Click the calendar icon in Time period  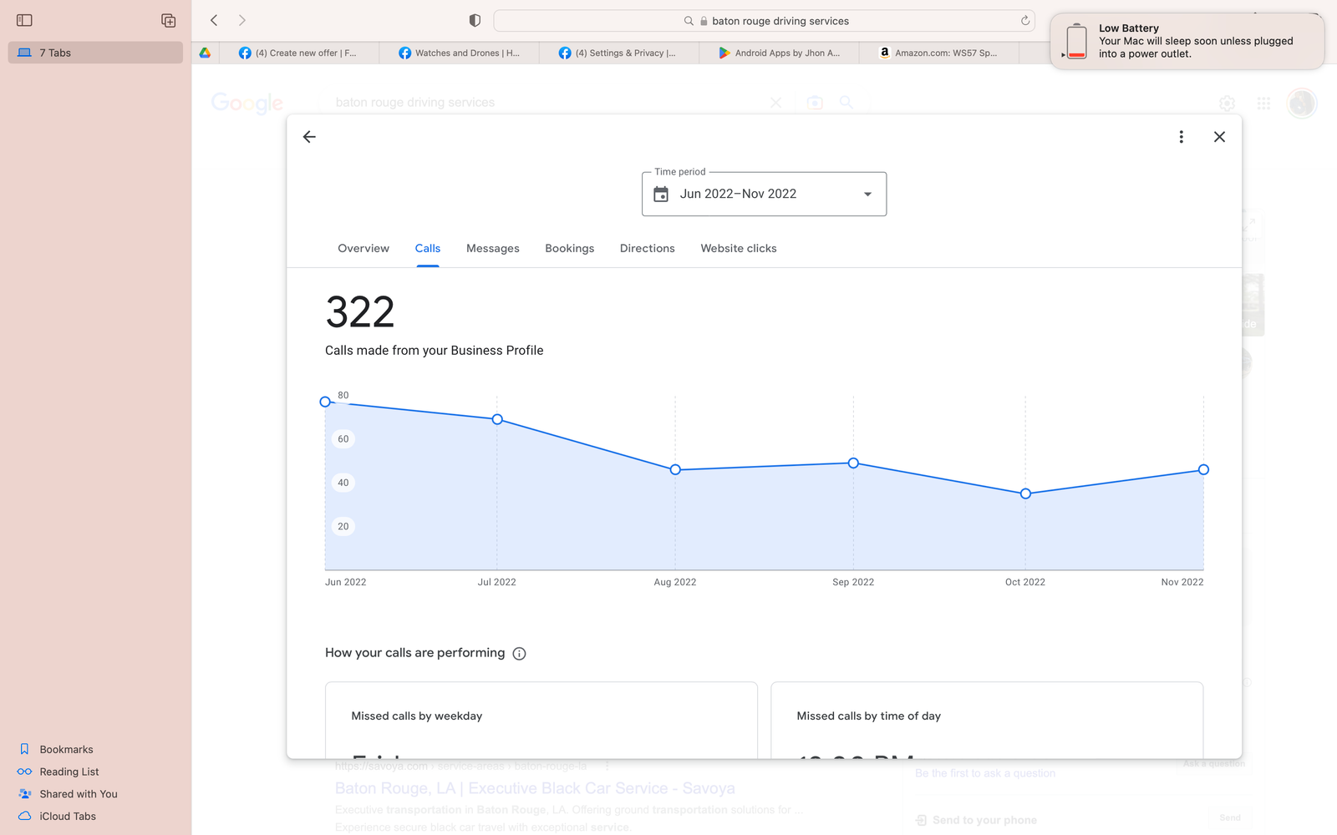click(x=661, y=195)
